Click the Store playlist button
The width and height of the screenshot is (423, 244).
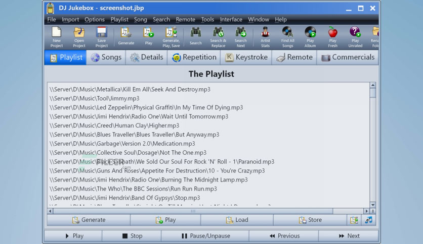point(310,220)
